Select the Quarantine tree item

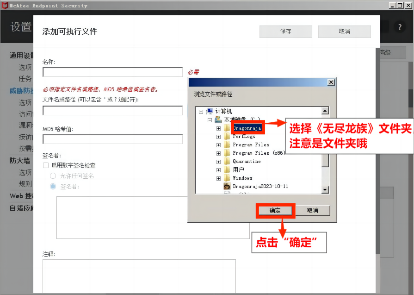(247, 162)
